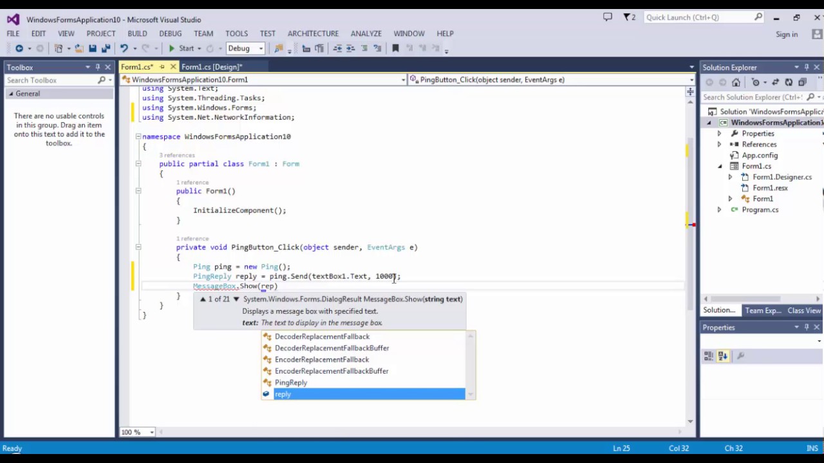Image resolution: width=824 pixels, height=463 pixels.
Task: Toggle auto-hide pin on Toolbox panel
Action: [x=98, y=67]
